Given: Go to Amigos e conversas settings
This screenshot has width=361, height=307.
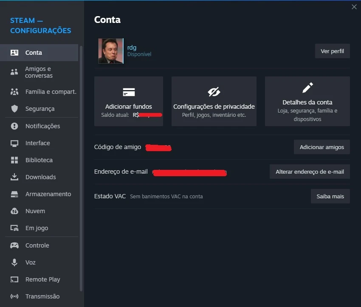Looking at the screenshot, I should (x=39, y=72).
